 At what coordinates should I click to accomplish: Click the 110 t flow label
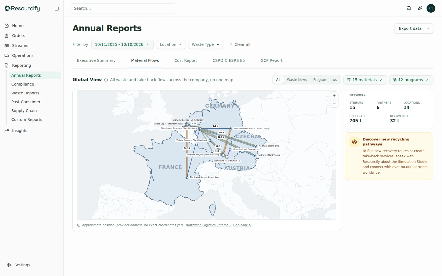221,133
